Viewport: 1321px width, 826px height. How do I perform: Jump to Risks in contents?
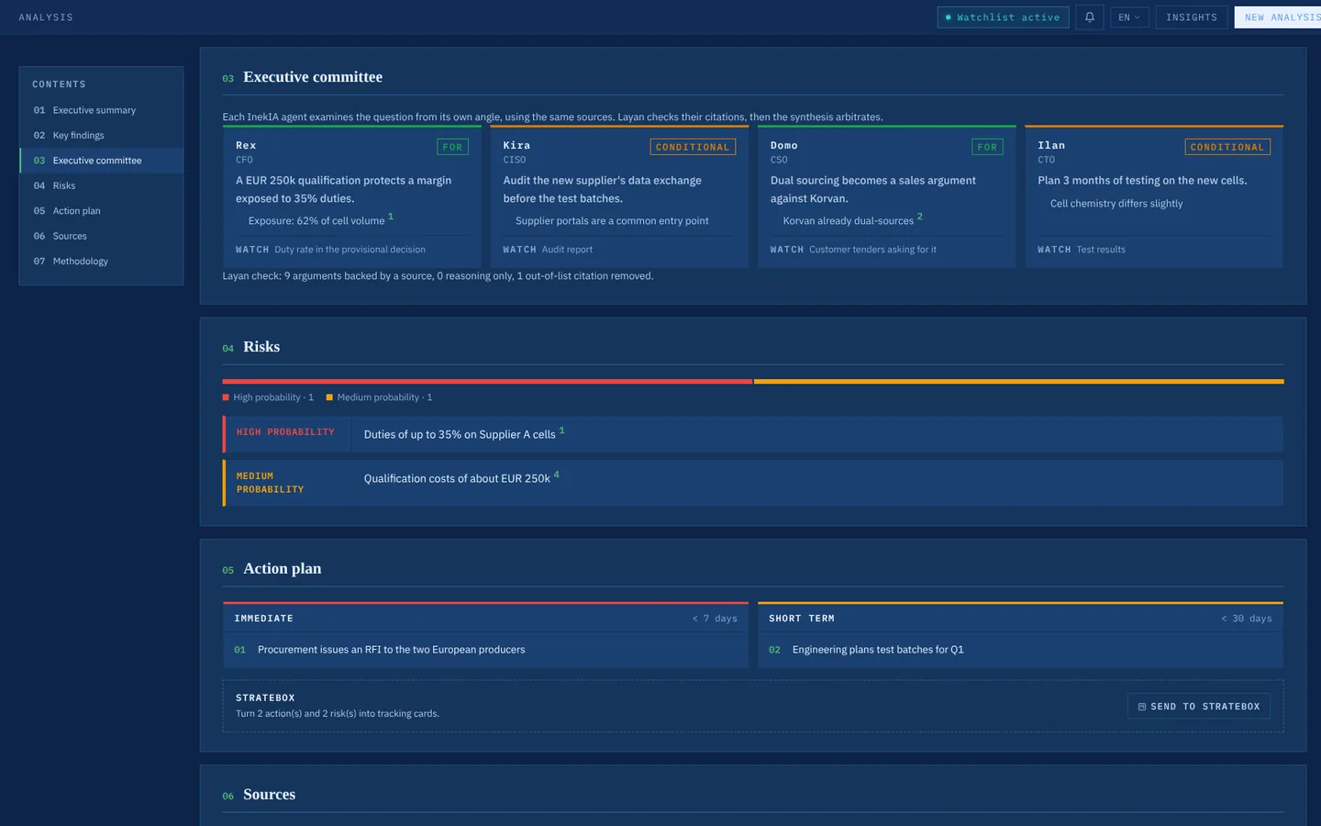101,185
